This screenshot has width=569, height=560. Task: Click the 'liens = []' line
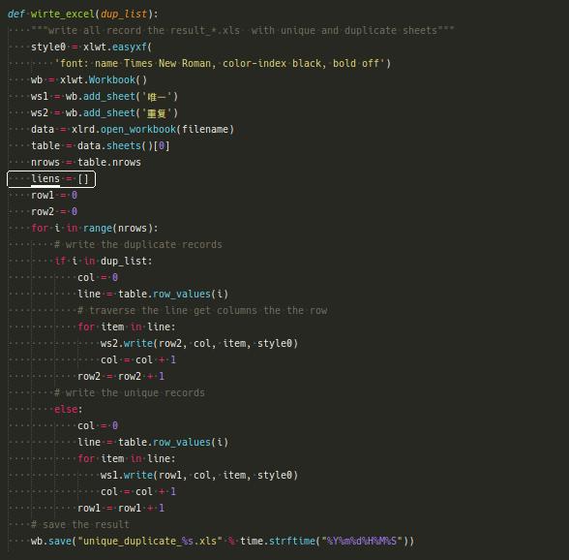60,179
